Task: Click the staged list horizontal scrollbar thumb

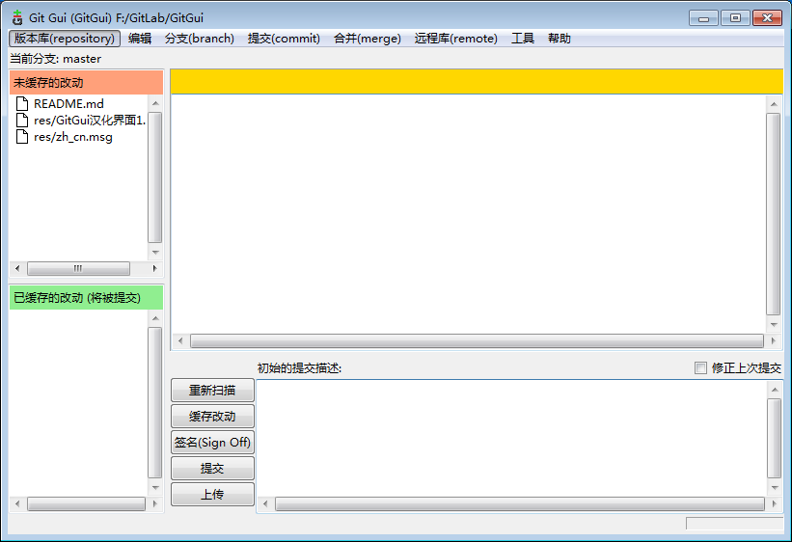Action: click(86, 503)
